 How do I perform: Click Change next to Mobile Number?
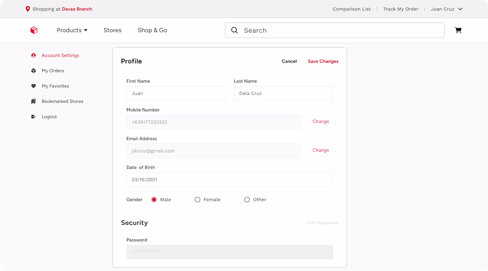tap(321, 121)
